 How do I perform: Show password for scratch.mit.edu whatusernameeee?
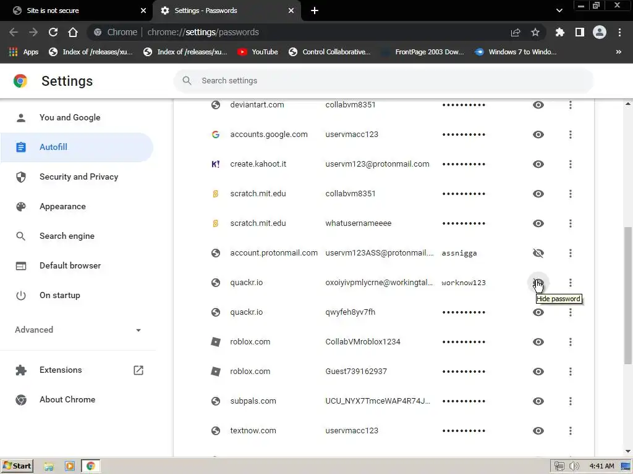tap(538, 223)
